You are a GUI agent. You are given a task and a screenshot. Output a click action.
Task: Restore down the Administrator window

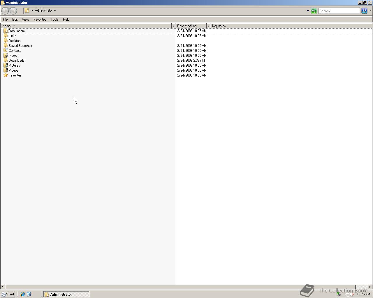click(x=365, y=3)
